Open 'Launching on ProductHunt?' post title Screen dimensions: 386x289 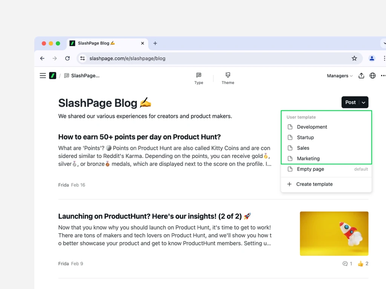155,216
